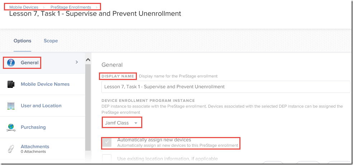
Task: Click the blue General info icon
Action: pyautogui.click(x=11, y=62)
